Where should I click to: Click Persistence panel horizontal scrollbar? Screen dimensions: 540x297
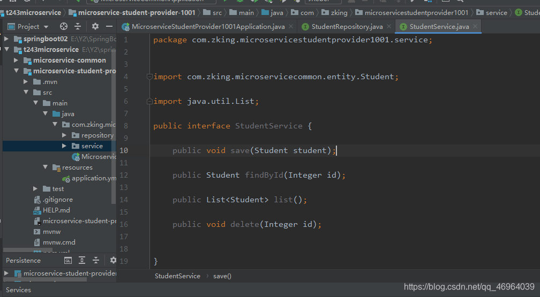click(x=45, y=280)
